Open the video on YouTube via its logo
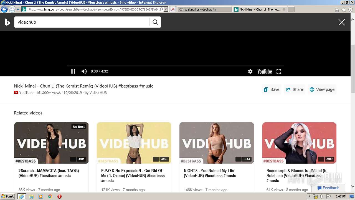 pos(265,71)
